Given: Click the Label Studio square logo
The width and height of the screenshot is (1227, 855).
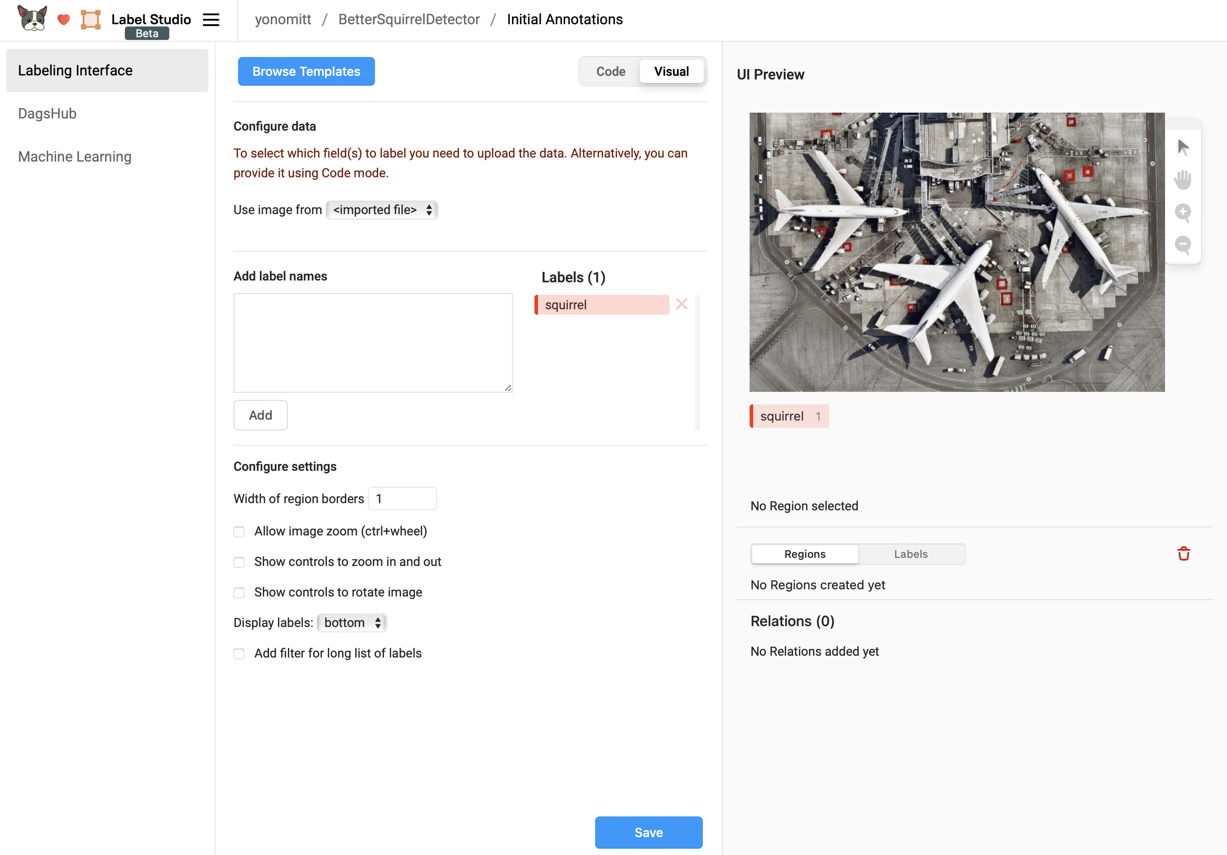Looking at the screenshot, I should [x=90, y=20].
